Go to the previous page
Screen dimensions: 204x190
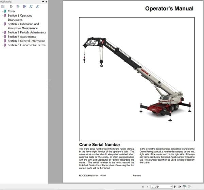148,187
